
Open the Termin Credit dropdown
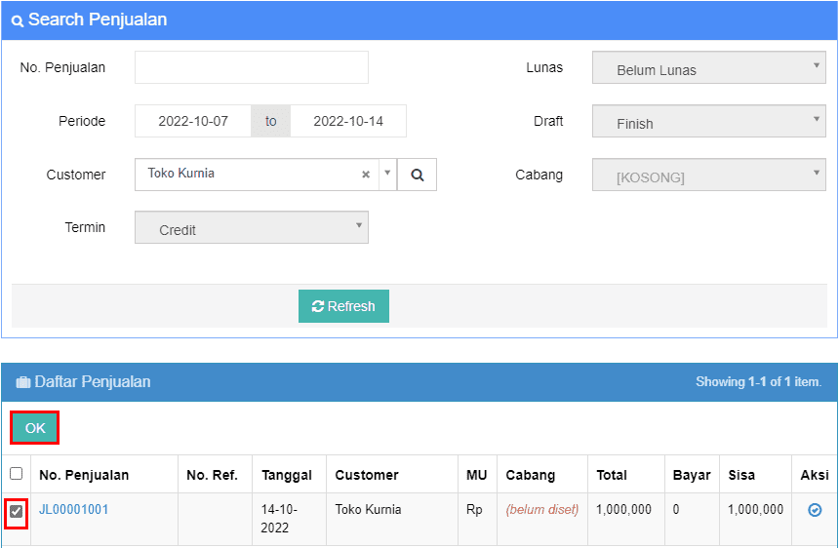click(x=252, y=228)
